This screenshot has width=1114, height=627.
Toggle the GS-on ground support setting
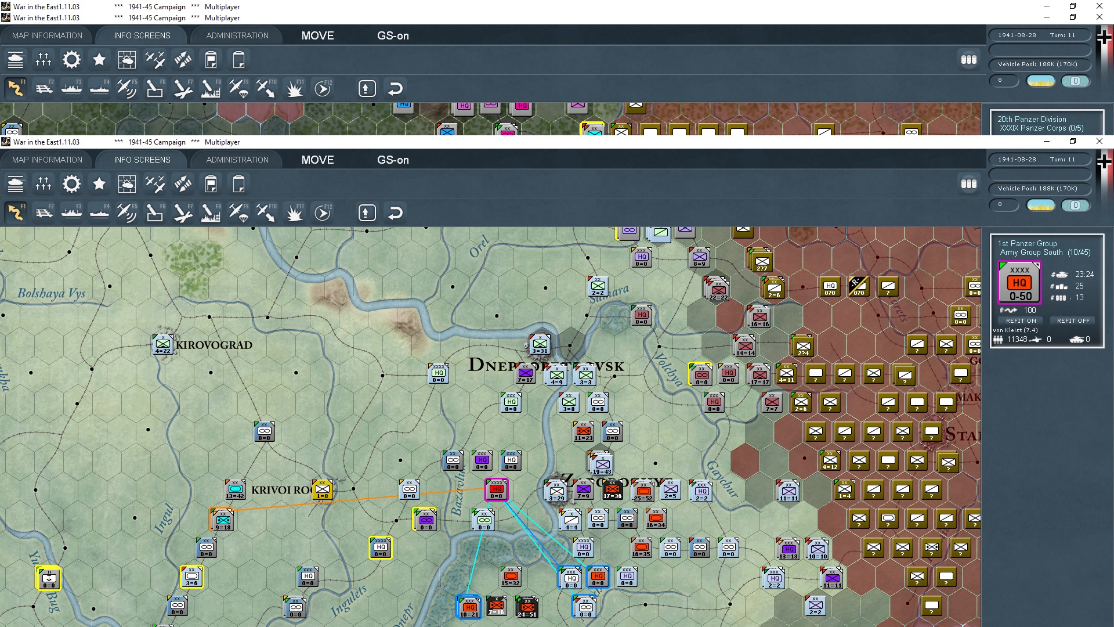[x=393, y=160]
